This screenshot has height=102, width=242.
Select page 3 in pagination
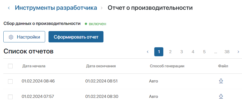pyautogui.click(x=182, y=52)
